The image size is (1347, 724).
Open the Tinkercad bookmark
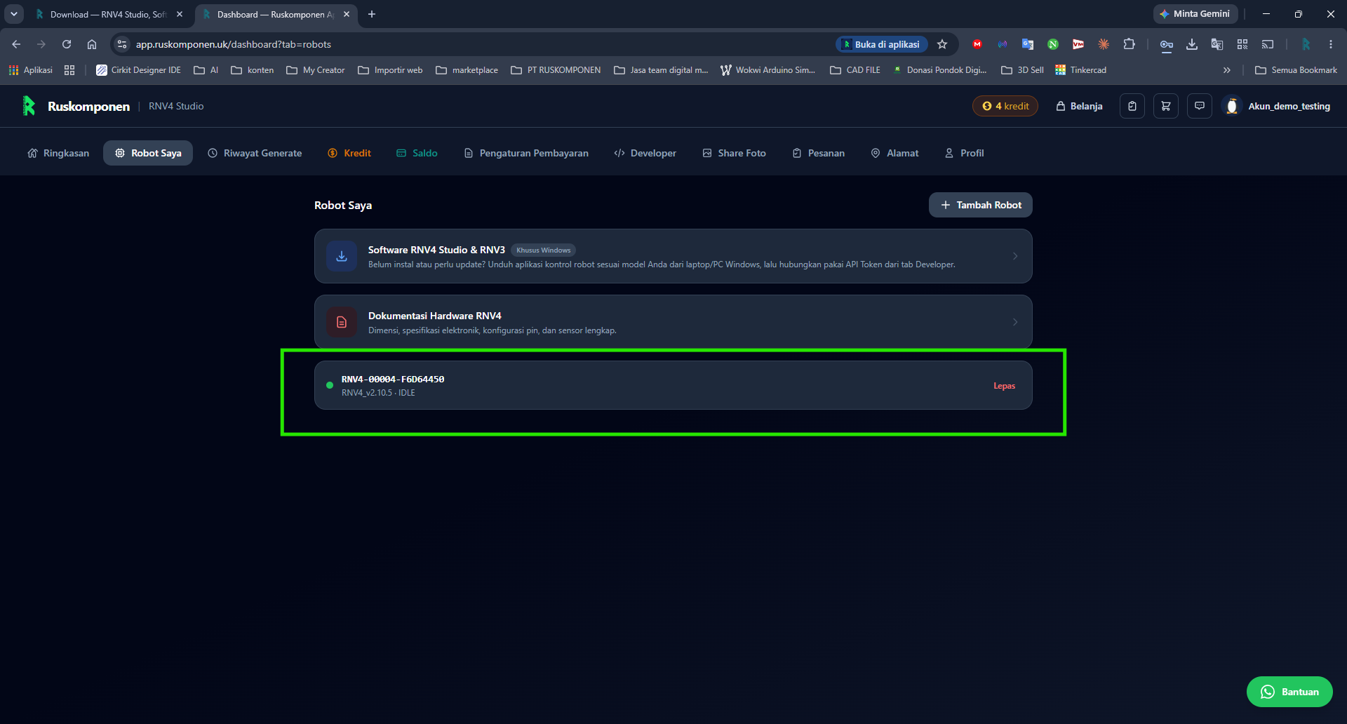(1080, 70)
